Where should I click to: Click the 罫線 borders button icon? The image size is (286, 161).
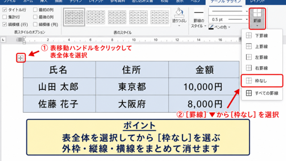tap(257, 13)
